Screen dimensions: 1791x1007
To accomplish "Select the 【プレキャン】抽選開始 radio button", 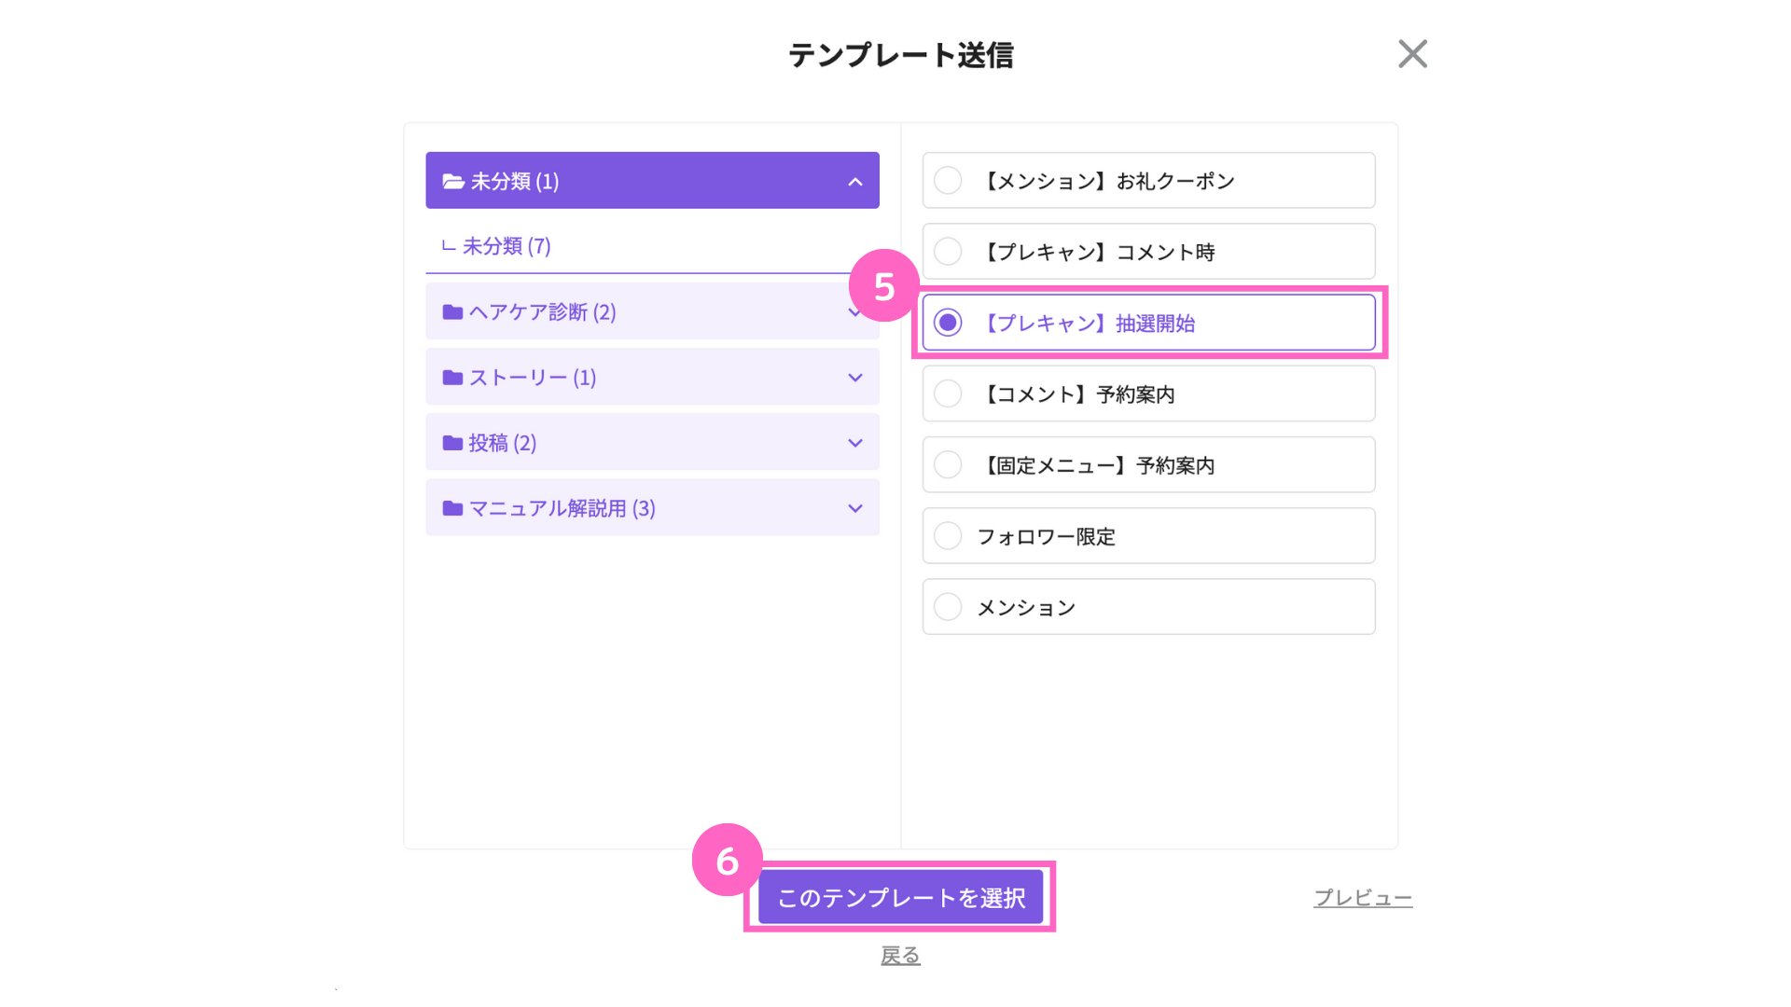I will click(x=948, y=323).
